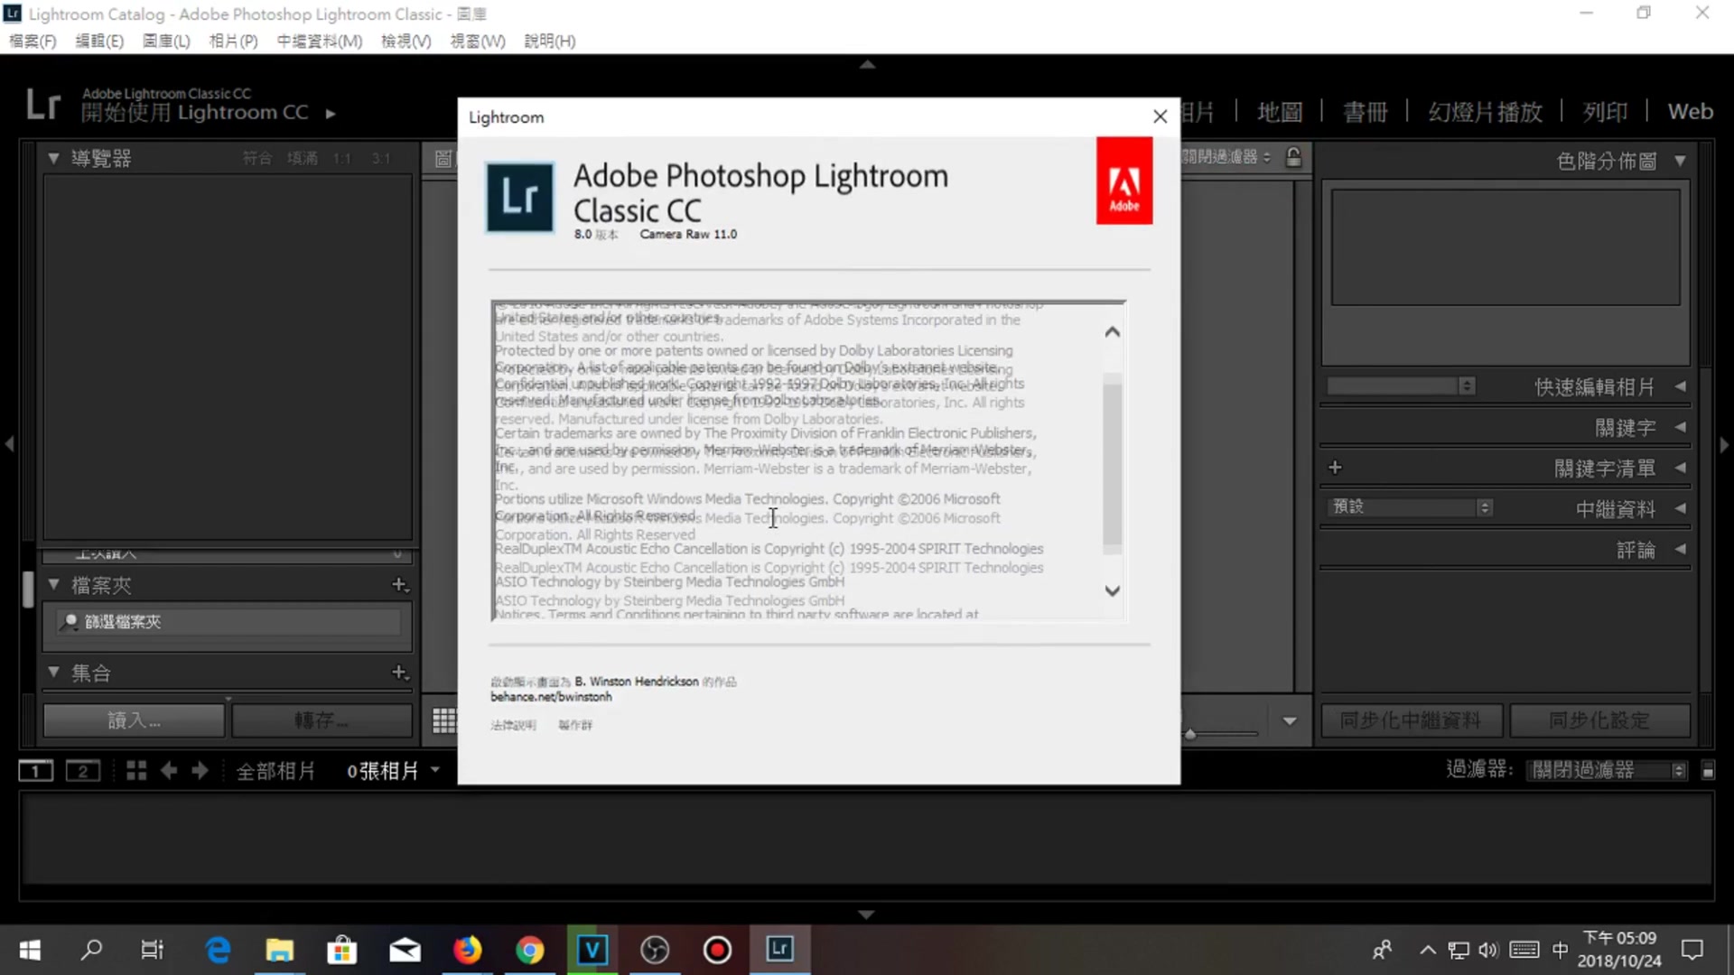Select secondary window view icon labeled 2
The image size is (1734, 975).
pyautogui.click(x=82, y=770)
